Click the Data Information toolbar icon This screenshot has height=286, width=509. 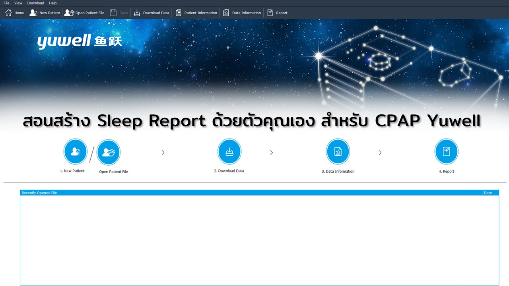(226, 13)
